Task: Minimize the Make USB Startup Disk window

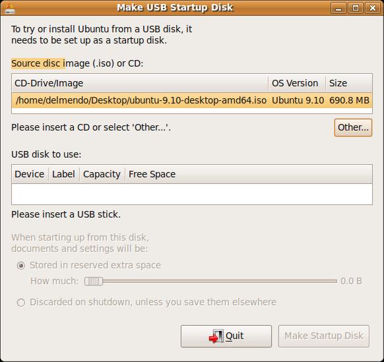Action: pyautogui.click(x=338, y=8)
